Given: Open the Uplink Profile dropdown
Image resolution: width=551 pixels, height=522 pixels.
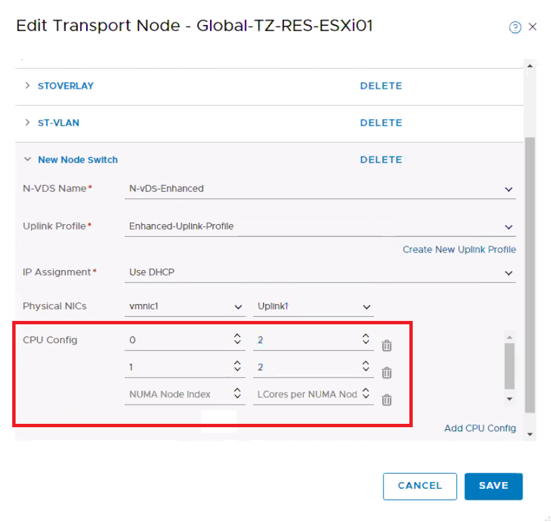Looking at the screenshot, I should click(x=508, y=227).
